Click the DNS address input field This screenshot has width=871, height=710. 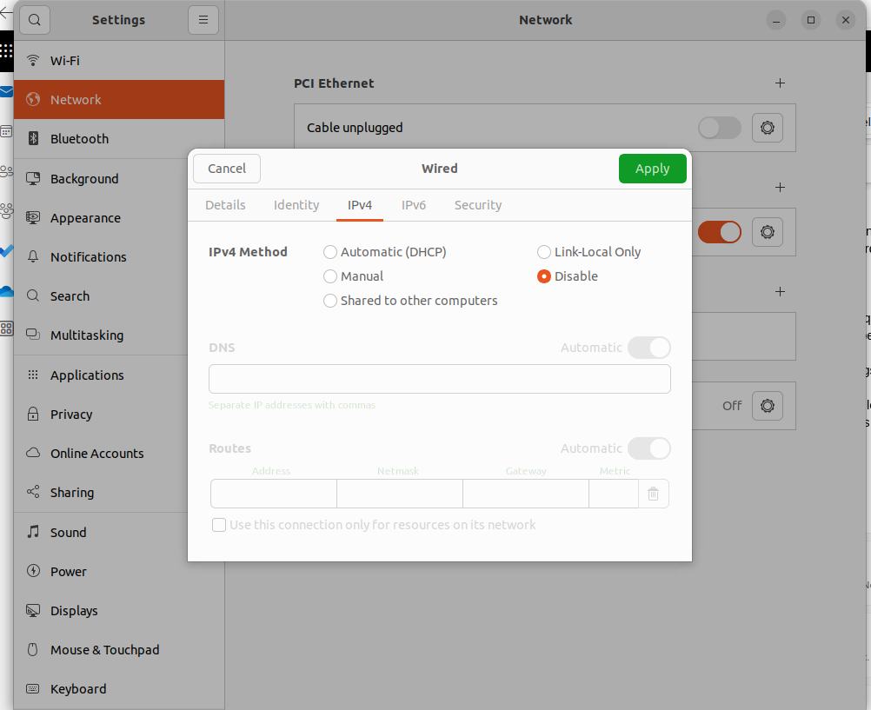click(x=439, y=379)
